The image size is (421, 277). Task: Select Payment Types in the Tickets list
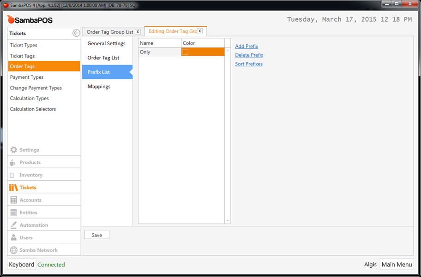27,77
